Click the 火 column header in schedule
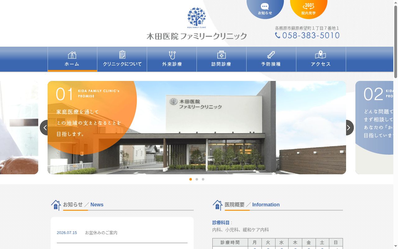Screen dimensions: 398x249 (268, 242)
